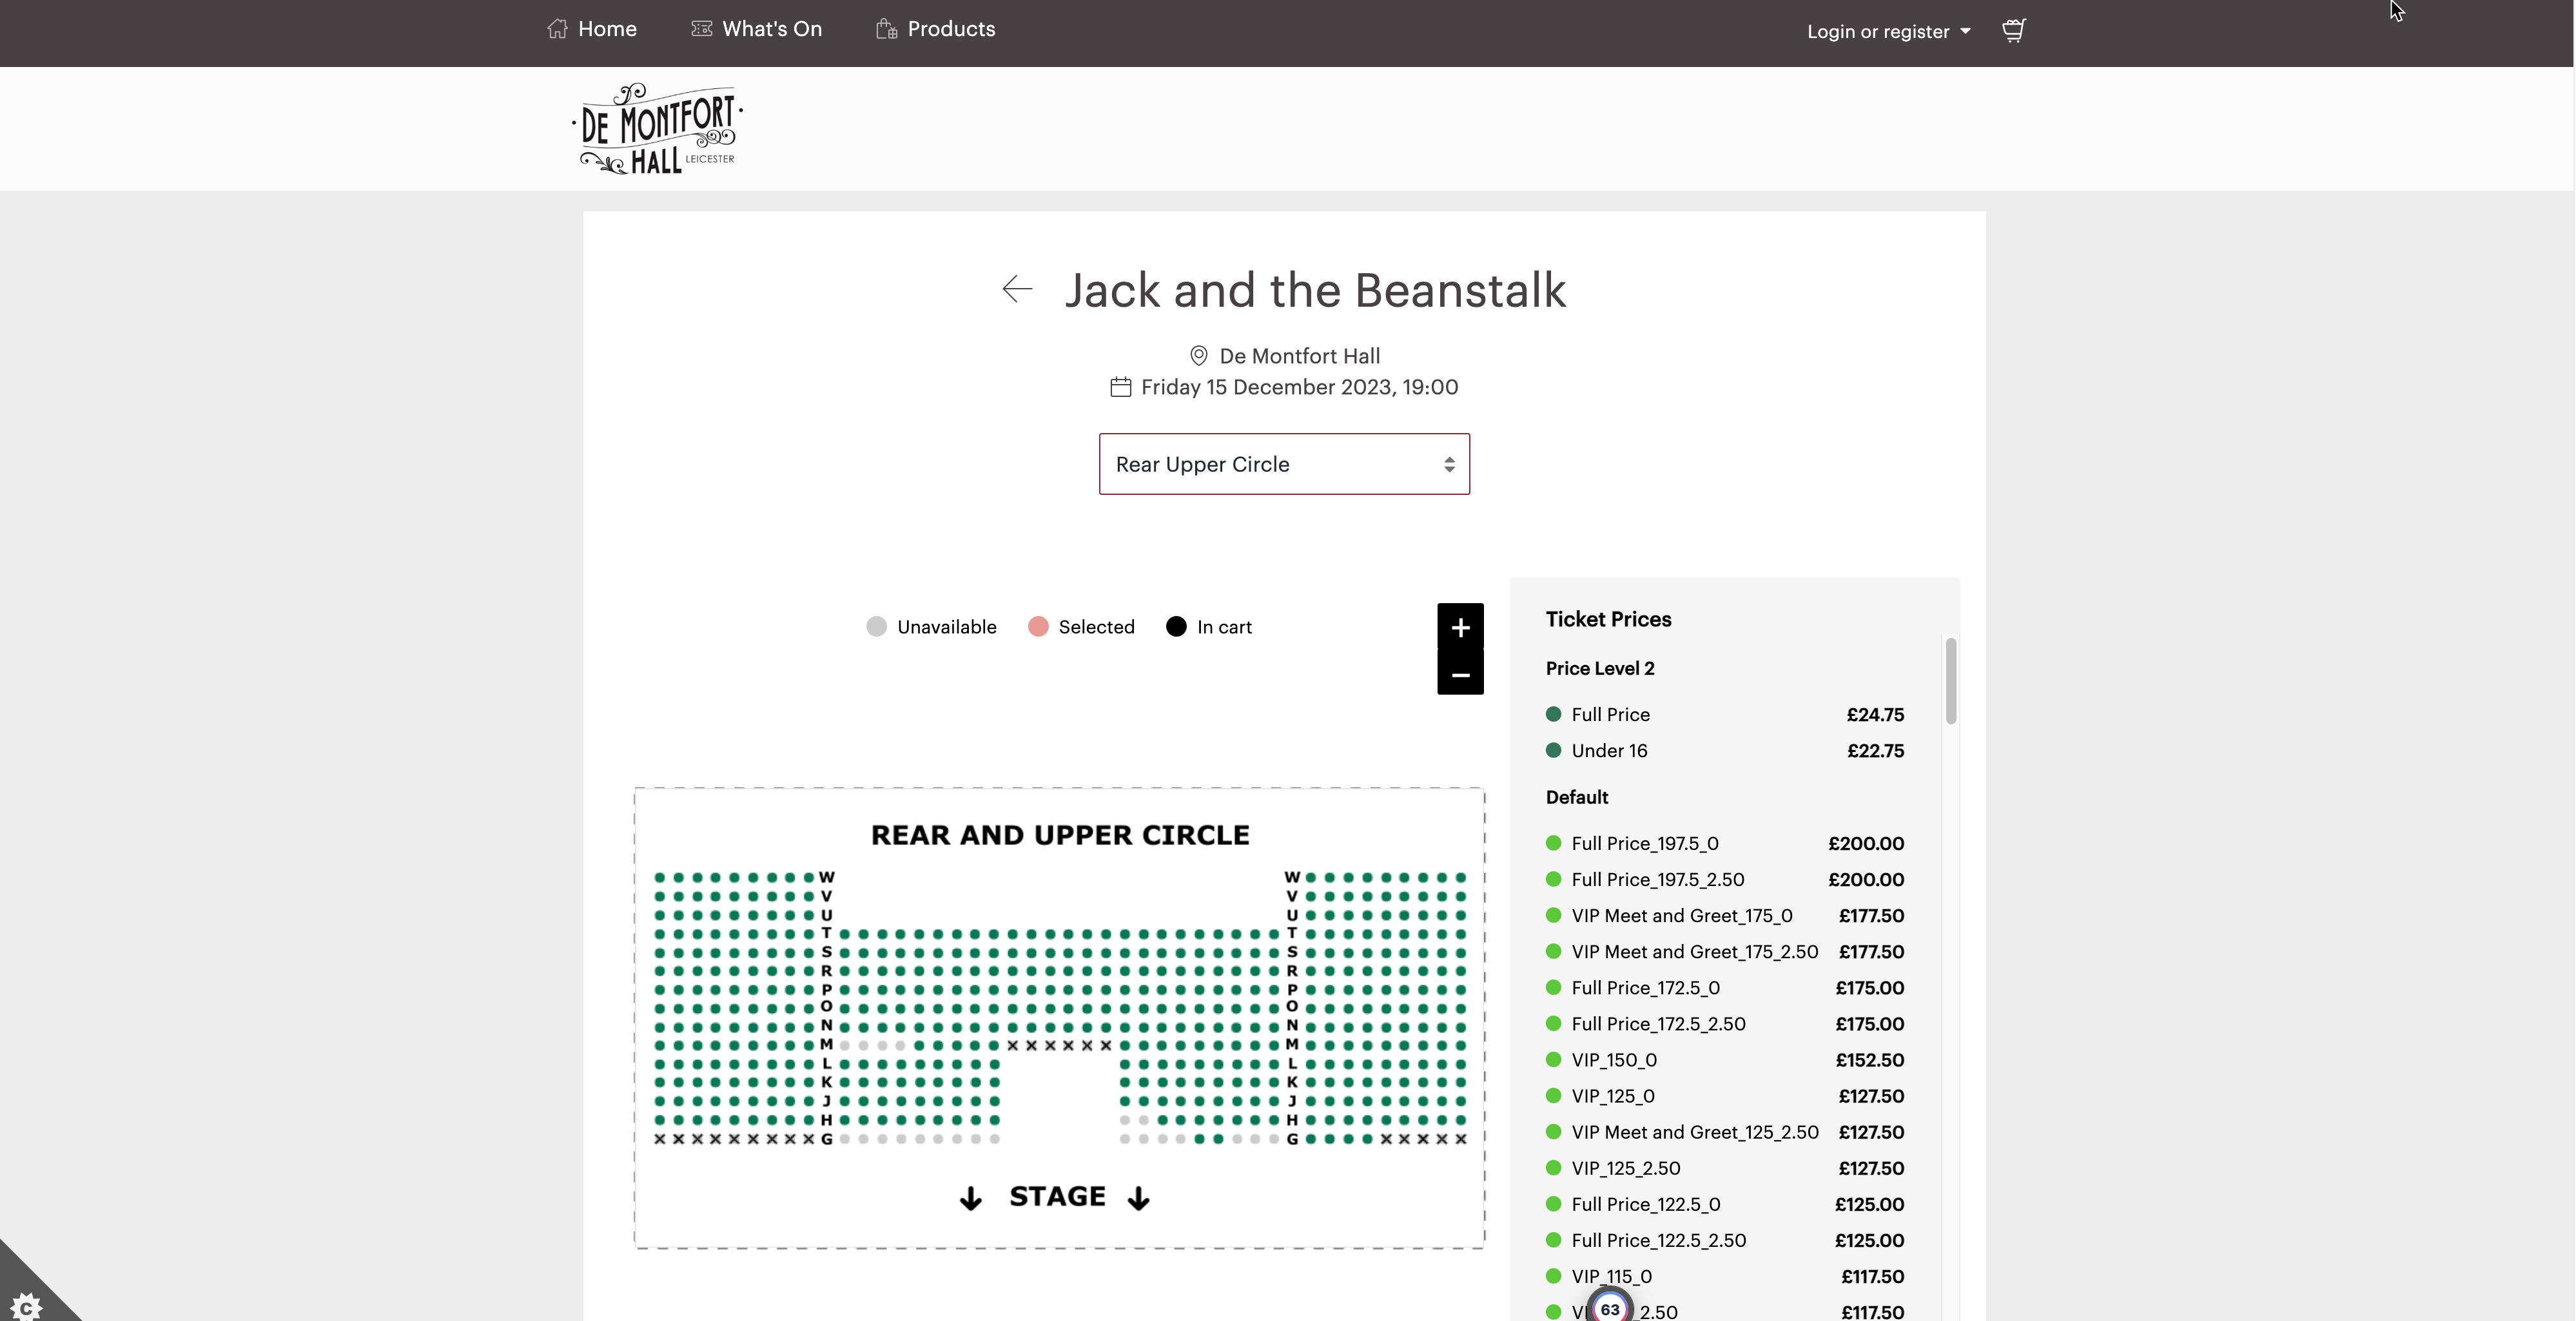Click the De Montfort Hall venue text
Image resolution: width=2576 pixels, height=1321 pixels.
pyautogui.click(x=1299, y=356)
